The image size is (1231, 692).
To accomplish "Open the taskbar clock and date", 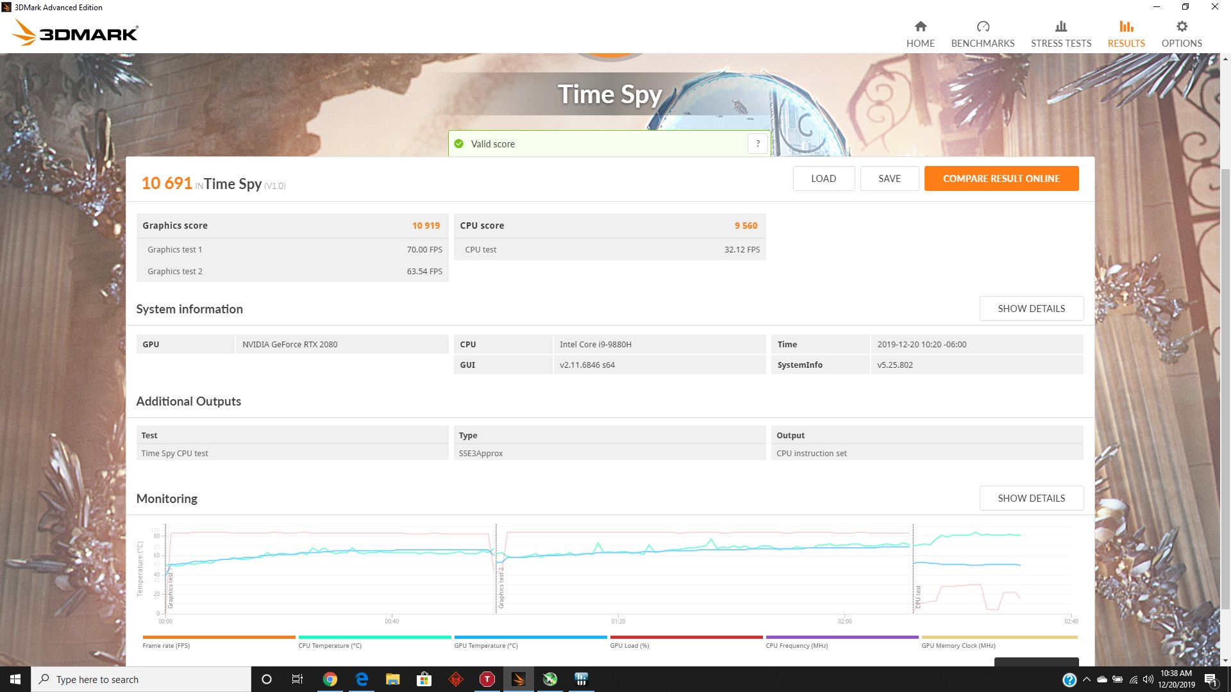I will (x=1176, y=679).
